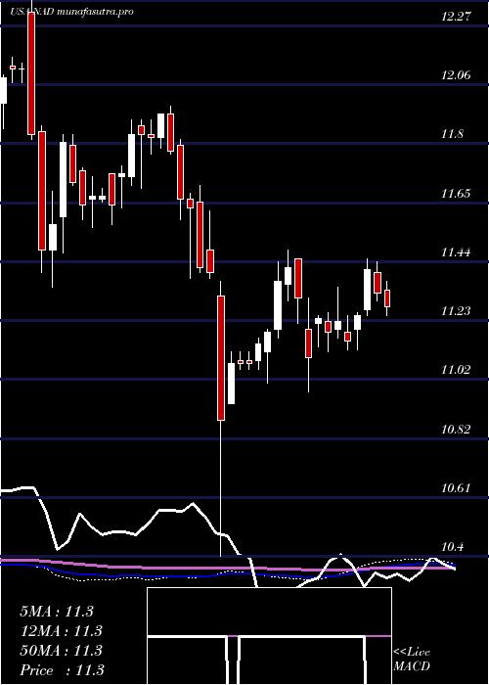Click the tallest red candlestick with the long lower wick

click(221, 358)
